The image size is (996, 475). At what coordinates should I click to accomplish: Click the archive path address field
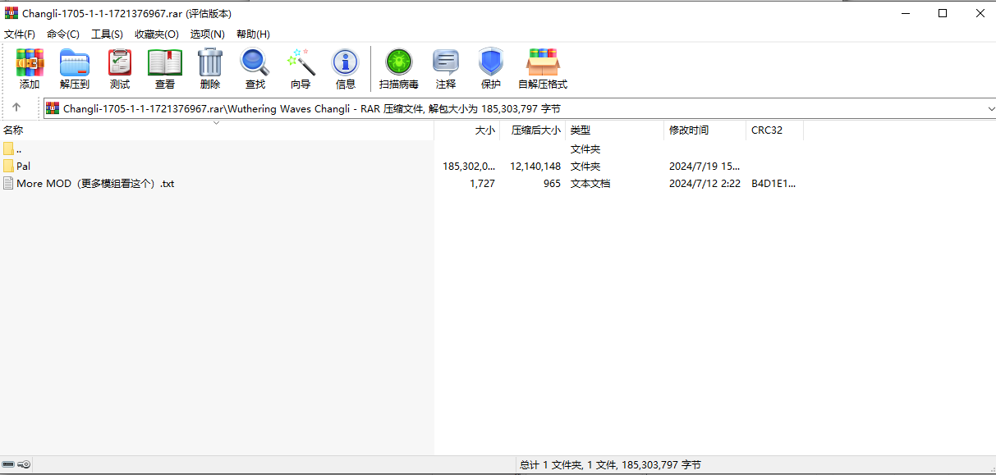click(x=519, y=108)
